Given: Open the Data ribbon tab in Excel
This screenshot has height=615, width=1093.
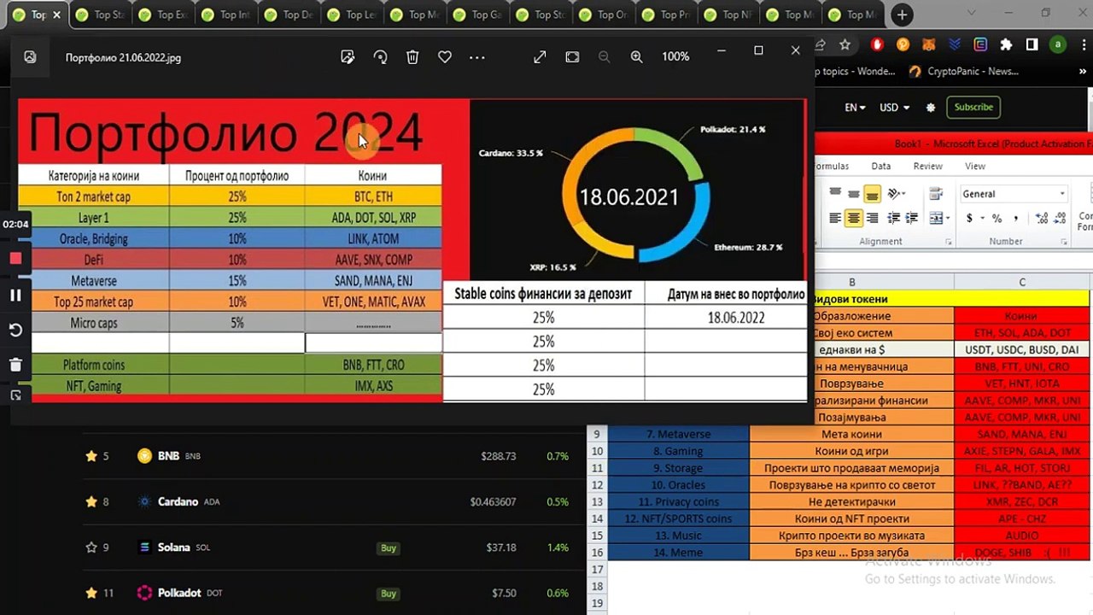Looking at the screenshot, I should click(881, 167).
